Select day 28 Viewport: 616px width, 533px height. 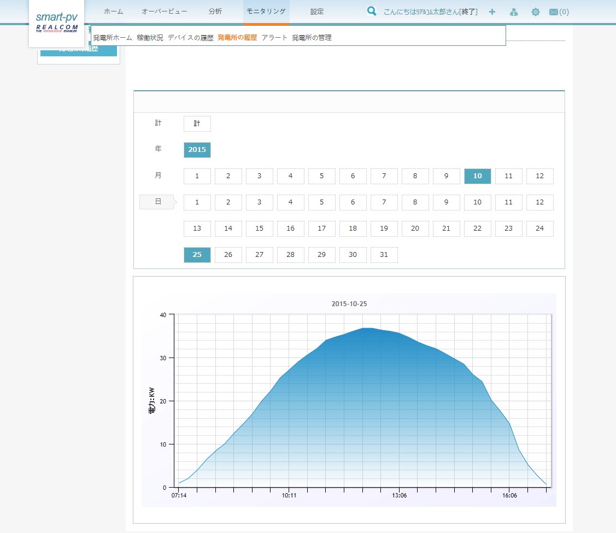291,255
